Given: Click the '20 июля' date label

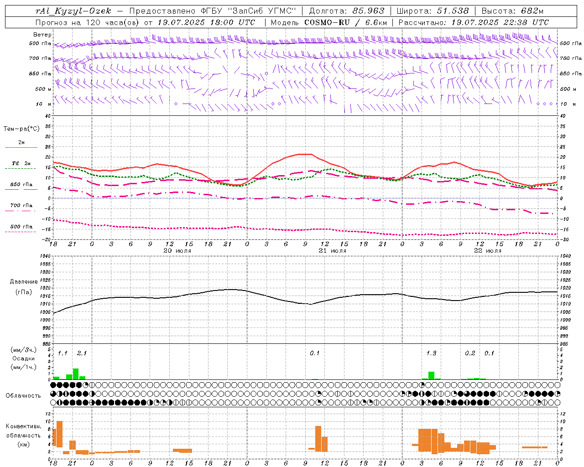Looking at the screenshot, I should [177, 251].
